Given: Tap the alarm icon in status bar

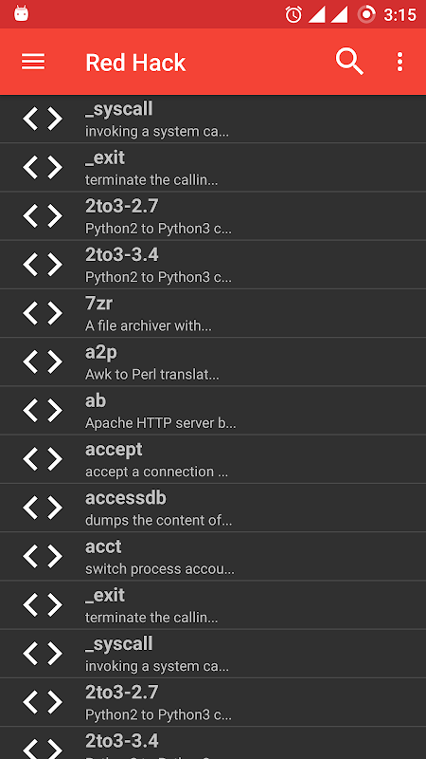Looking at the screenshot, I should coord(293,14).
